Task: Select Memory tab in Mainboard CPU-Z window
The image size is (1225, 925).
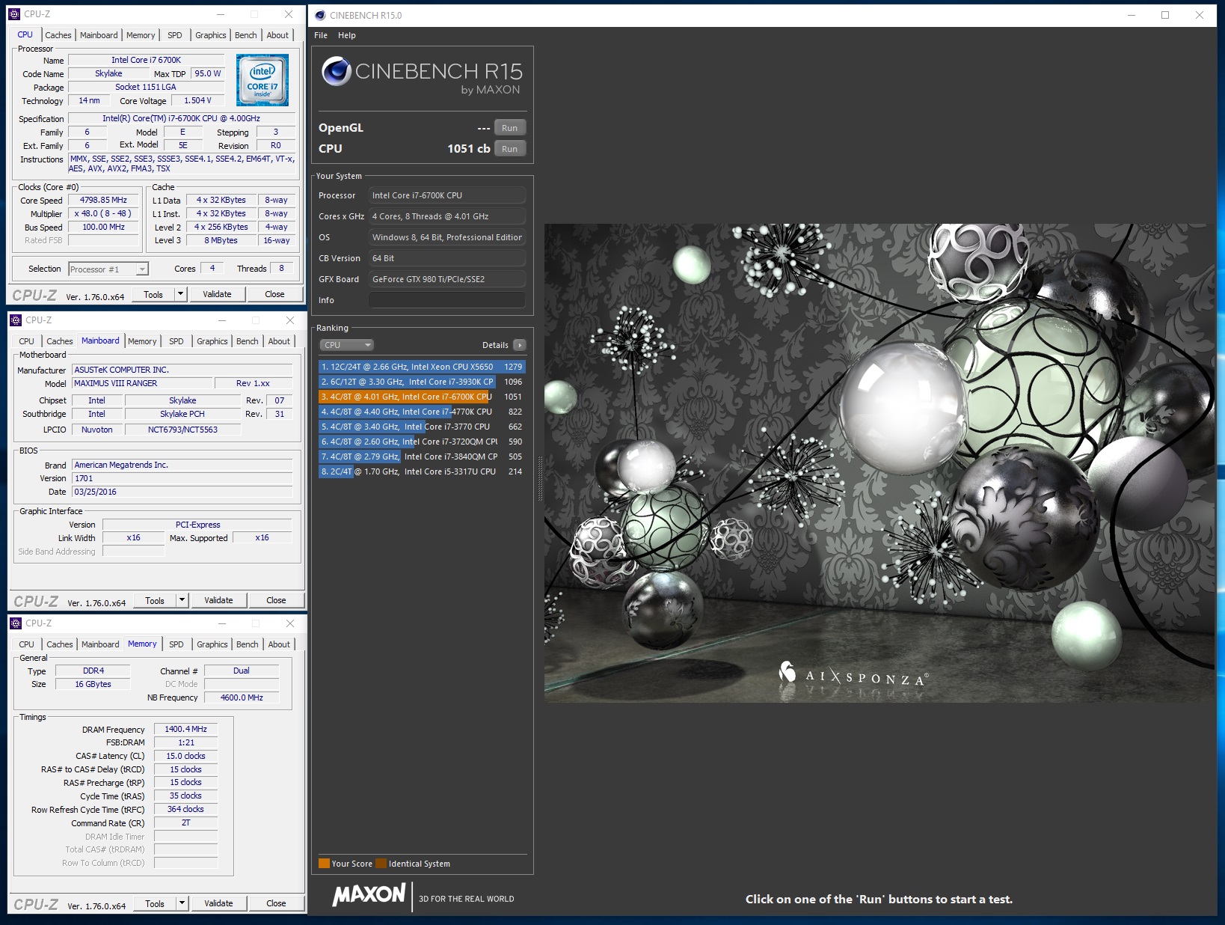Action: pyautogui.click(x=142, y=341)
